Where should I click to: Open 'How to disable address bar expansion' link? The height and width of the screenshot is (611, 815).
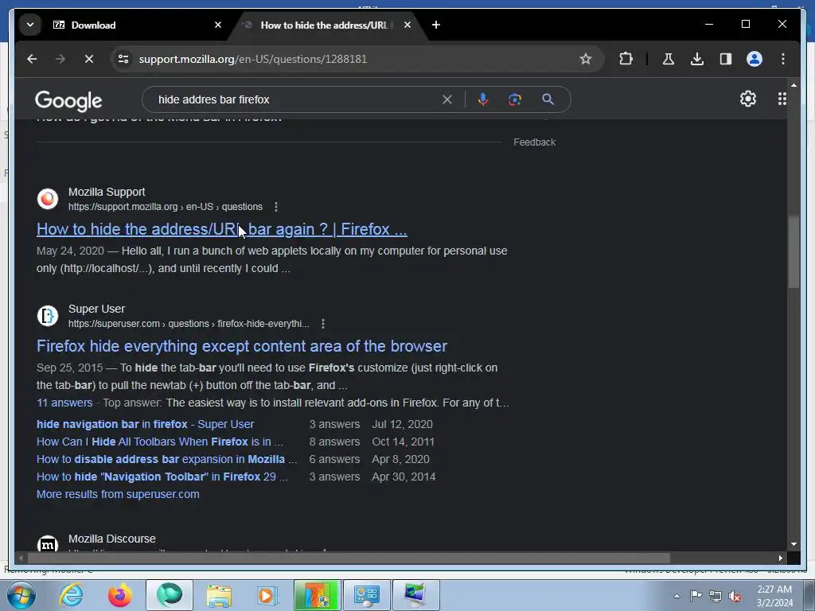pyautogui.click(x=166, y=459)
